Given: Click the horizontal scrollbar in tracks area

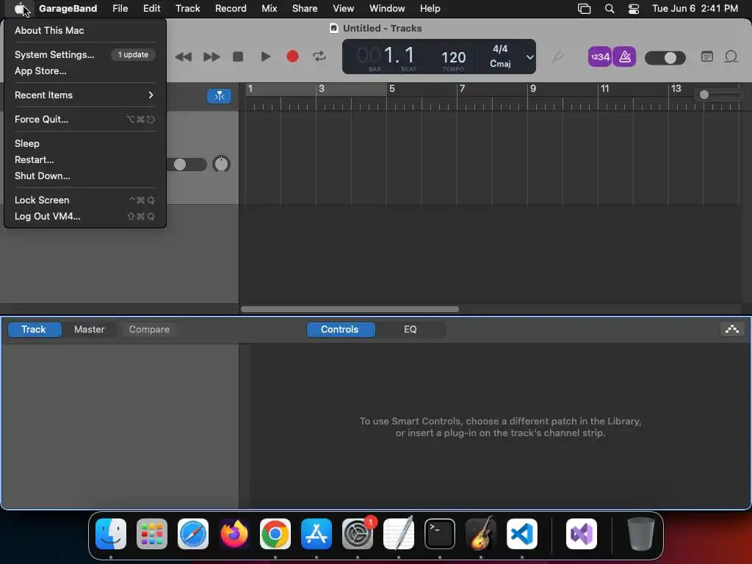Looking at the screenshot, I should point(350,309).
